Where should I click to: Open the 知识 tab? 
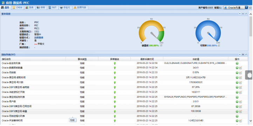[53, 8]
